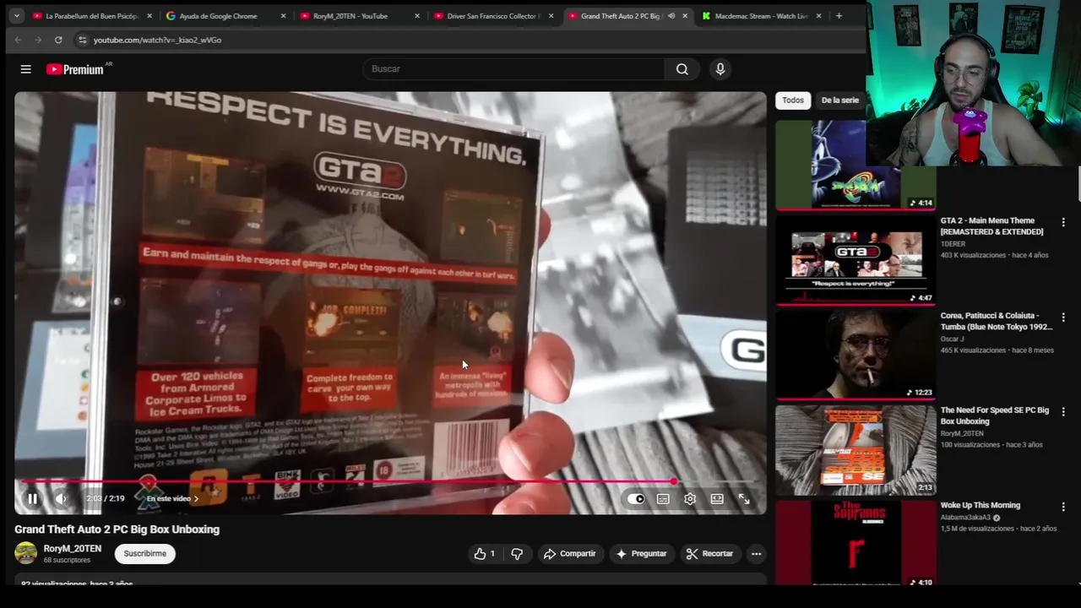
Task: Open options menu for Woke Up This Morning
Action: [x=1063, y=507]
